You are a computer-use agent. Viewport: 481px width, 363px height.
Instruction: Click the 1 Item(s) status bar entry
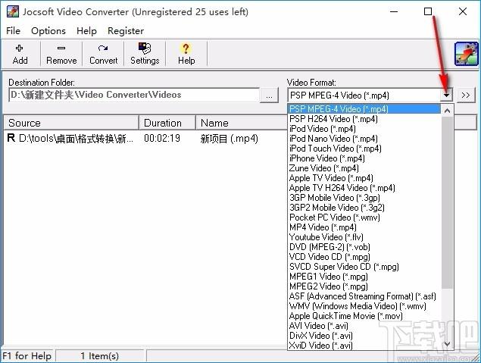coord(100,356)
